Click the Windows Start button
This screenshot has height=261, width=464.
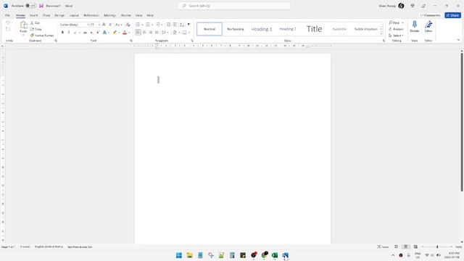tap(179, 255)
